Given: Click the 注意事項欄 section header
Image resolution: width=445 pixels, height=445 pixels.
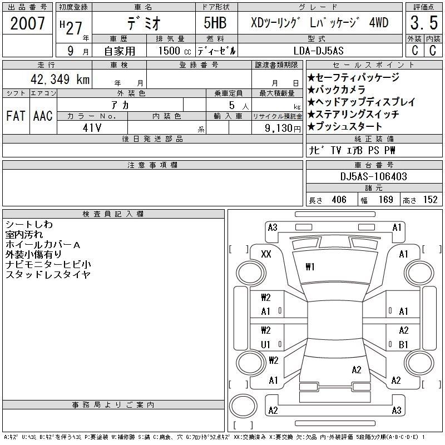Looking at the screenshot, I should (x=152, y=165).
